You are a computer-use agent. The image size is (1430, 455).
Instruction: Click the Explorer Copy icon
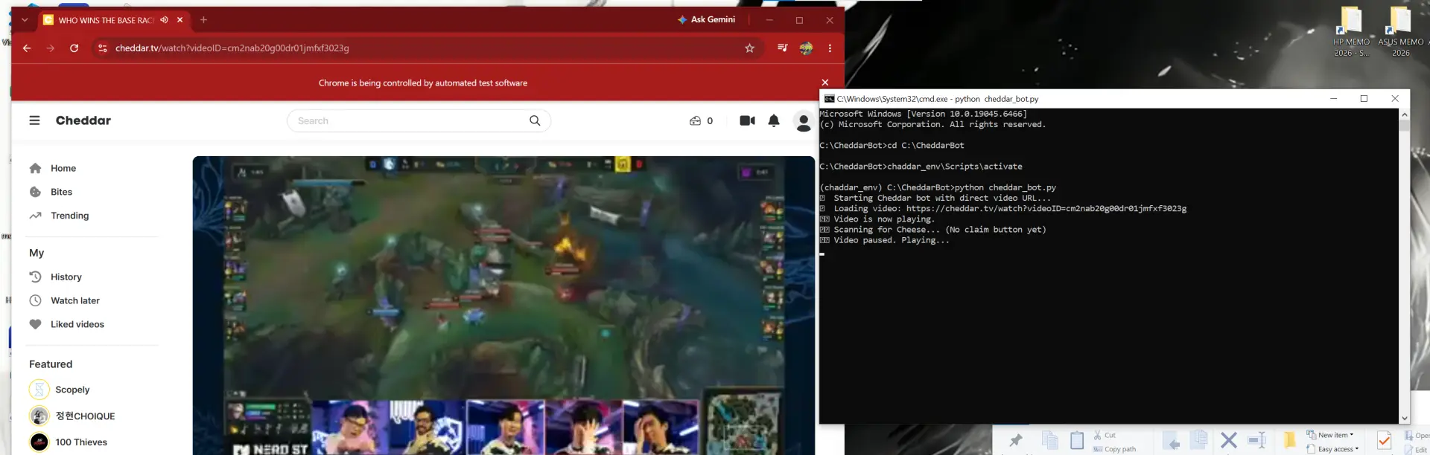click(1050, 440)
